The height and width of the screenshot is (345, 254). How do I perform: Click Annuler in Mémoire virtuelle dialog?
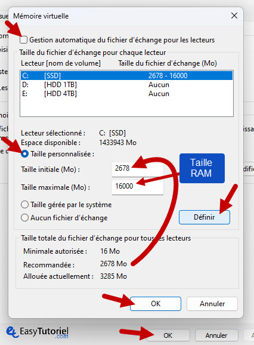(x=212, y=304)
